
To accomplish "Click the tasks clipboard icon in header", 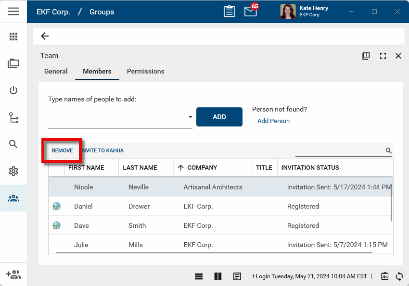I will pos(230,12).
